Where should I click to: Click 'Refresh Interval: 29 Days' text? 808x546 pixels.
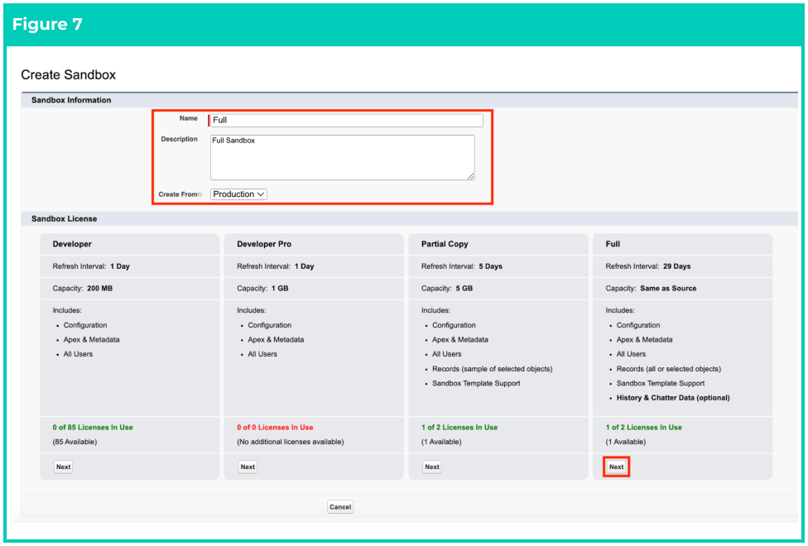(648, 266)
